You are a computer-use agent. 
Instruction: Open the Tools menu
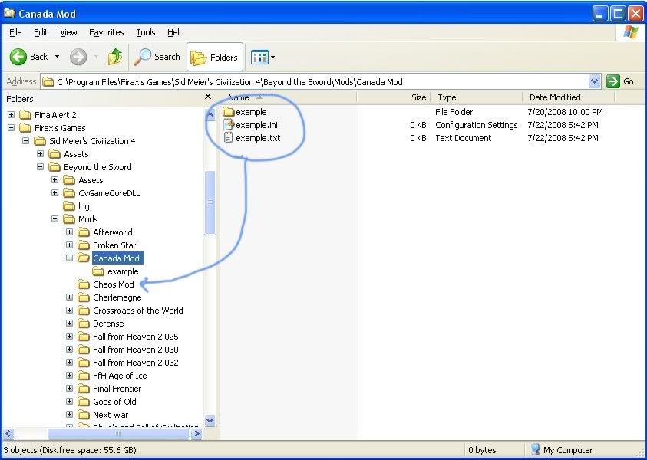pos(146,32)
